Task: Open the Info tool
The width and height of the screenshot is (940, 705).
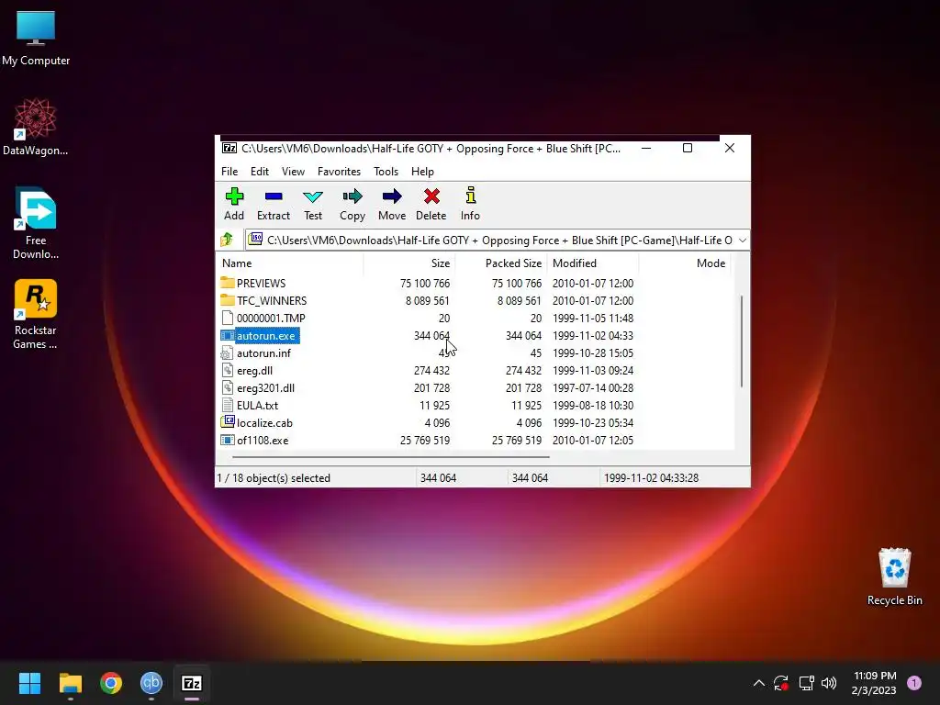Action: coord(471,196)
